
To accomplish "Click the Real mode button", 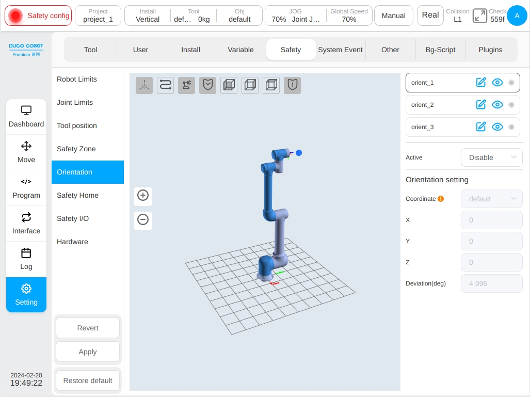I will [430, 15].
